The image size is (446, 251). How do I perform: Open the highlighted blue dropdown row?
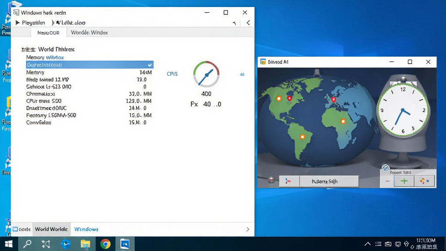click(x=90, y=65)
